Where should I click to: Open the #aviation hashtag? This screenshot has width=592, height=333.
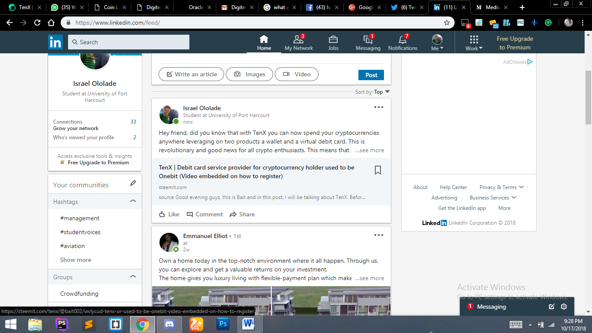pyautogui.click(x=72, y=246)
